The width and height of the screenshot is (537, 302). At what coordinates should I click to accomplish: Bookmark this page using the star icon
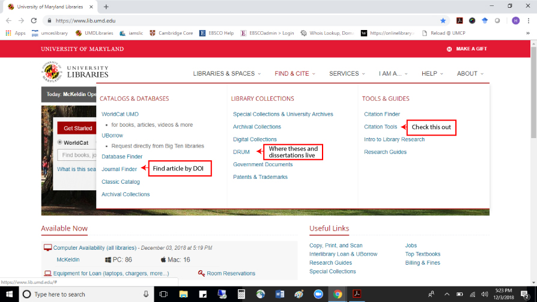(x=443, y=20)
